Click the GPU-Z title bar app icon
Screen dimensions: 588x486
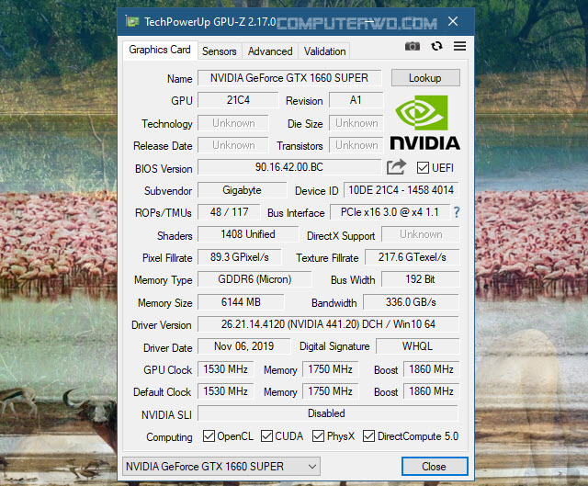132,21
